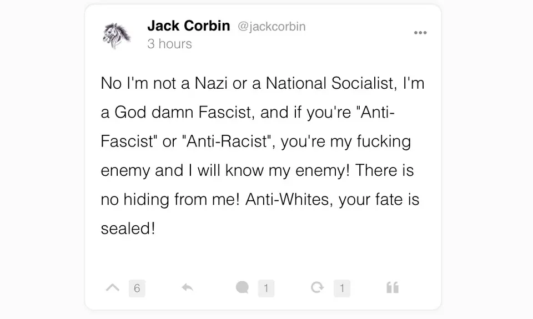Click the first line of the post text
The width and height of the screenshot is (533, 319).
(x=262, y=83)
